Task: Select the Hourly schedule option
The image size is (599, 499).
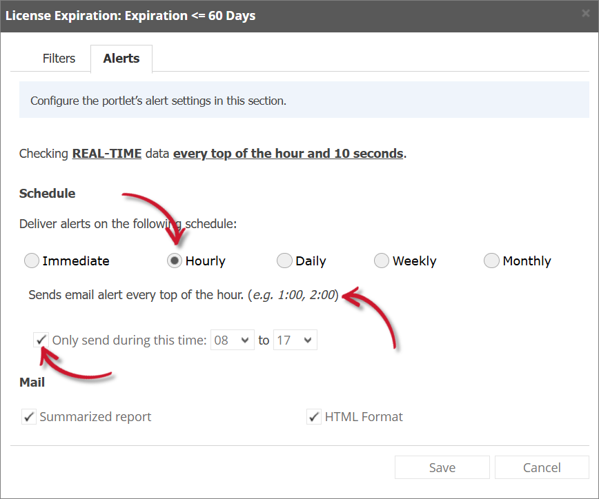Action: [175, 261]
